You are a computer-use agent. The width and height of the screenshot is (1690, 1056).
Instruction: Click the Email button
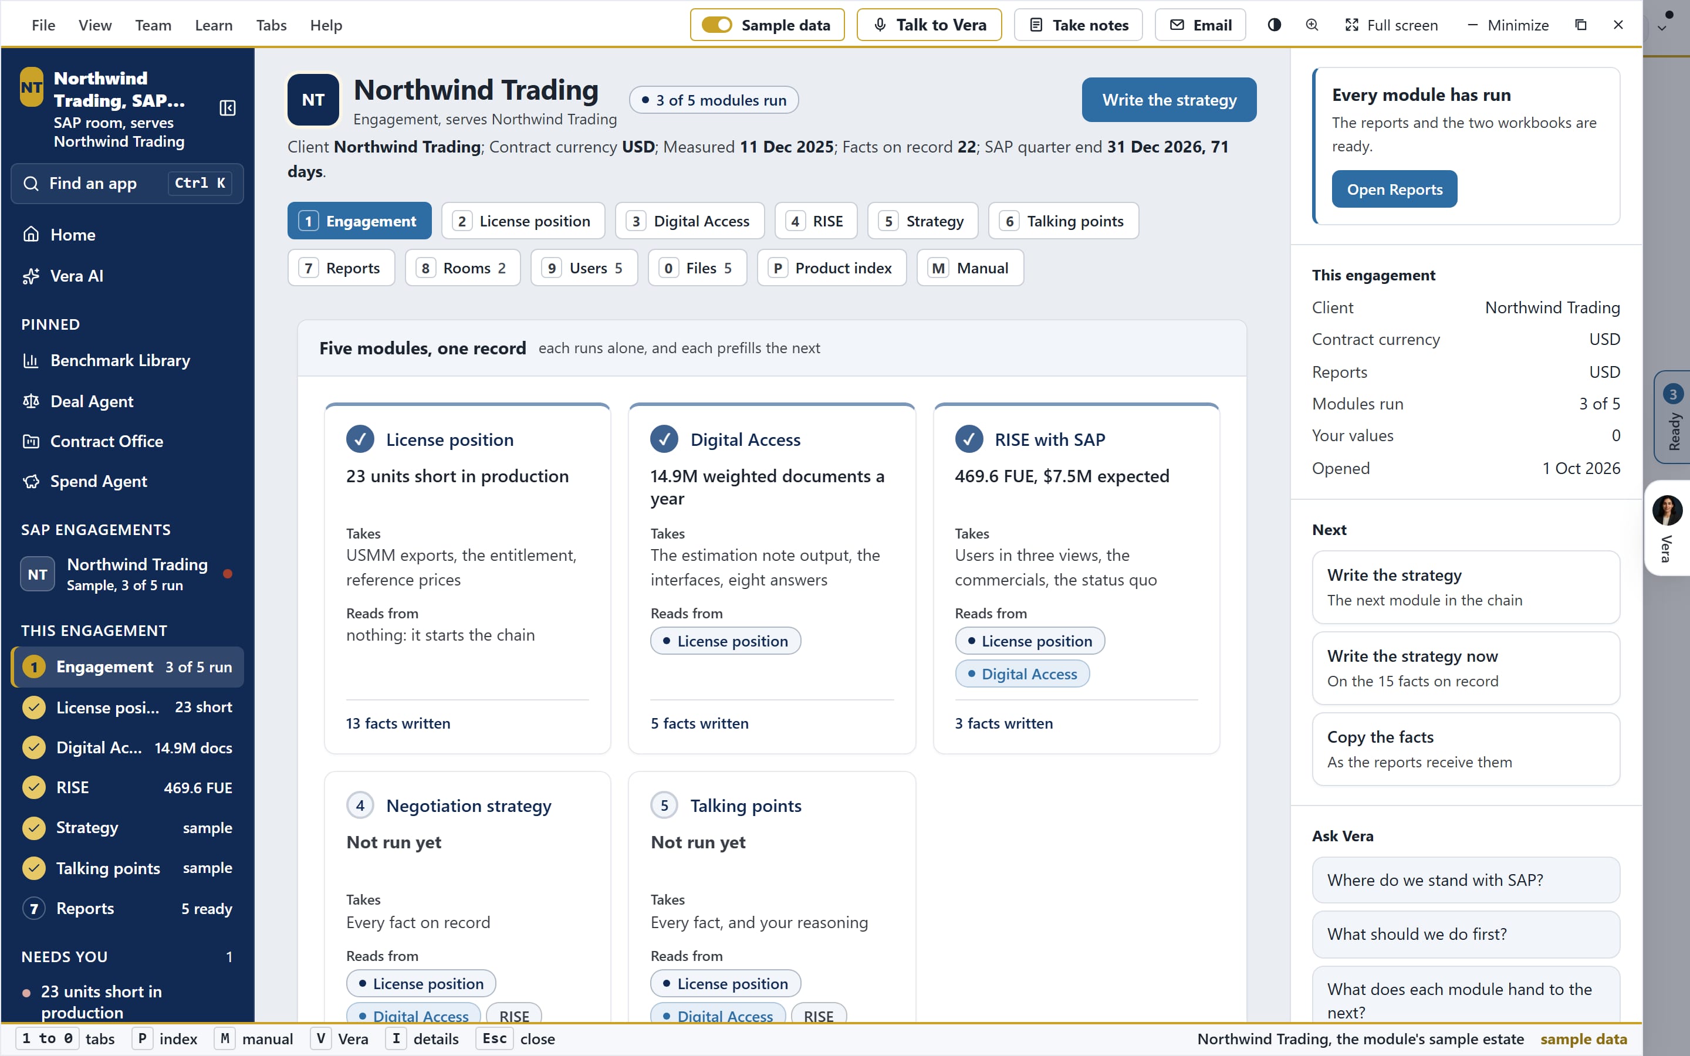(x=1200, y=25)
